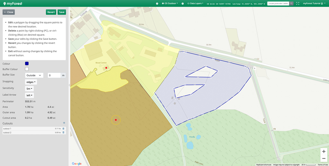The width and height of the screenshot is (329, 166).
Task: Revert polygon changes
Action: coord(51,12)
